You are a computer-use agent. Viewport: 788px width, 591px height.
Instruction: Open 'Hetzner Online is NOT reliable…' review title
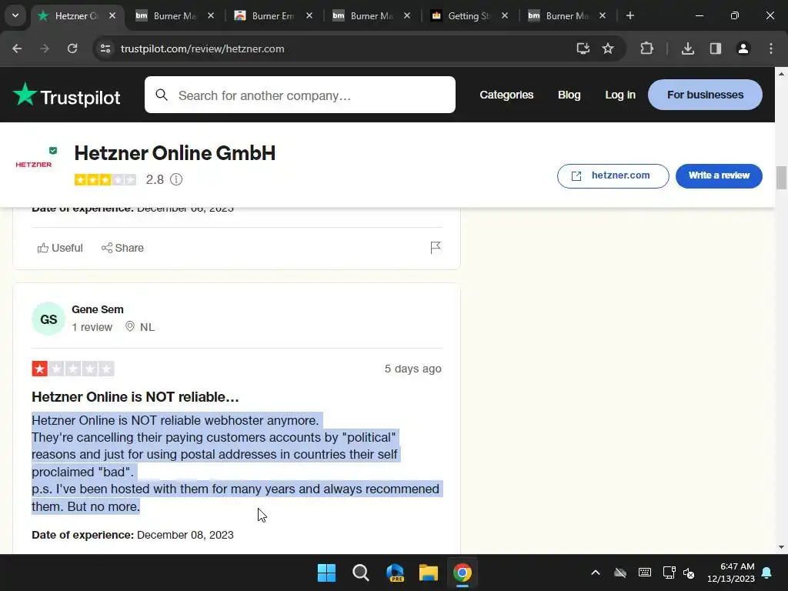(135, 397)
